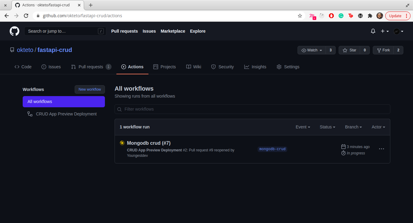Open the notifications bell
Screen dimensions: 413x223
point(373,31)
